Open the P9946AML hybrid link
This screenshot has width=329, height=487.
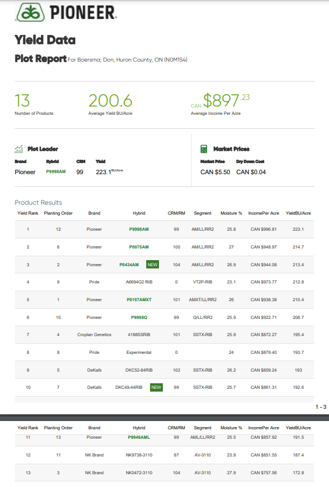tap(139, 437)
